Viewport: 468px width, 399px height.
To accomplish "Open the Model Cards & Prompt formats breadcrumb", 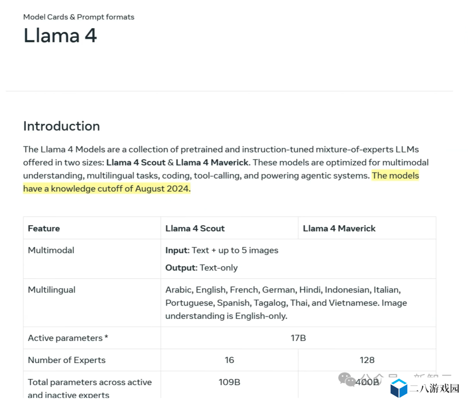I will tap(78, 17).
